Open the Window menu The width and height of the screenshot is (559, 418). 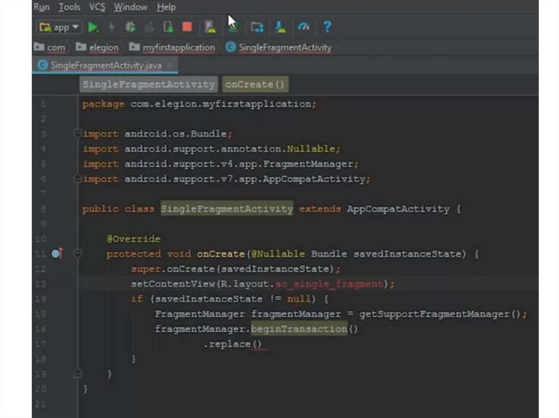(x=130, y=7)
